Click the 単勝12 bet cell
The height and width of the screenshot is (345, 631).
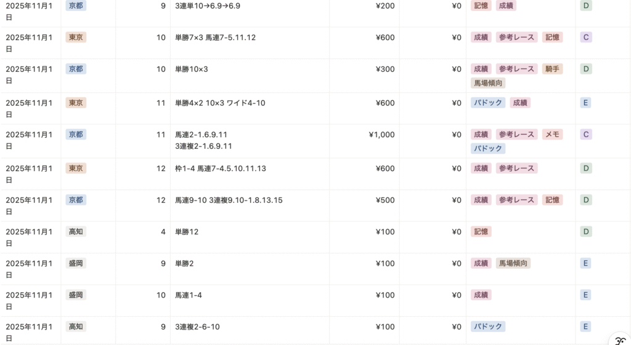coord(187,232)
